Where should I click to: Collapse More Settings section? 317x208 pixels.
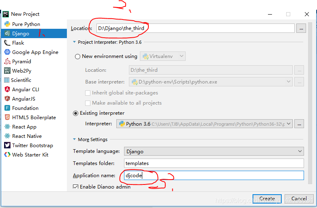pyautogui.click(x=74, y=139)
